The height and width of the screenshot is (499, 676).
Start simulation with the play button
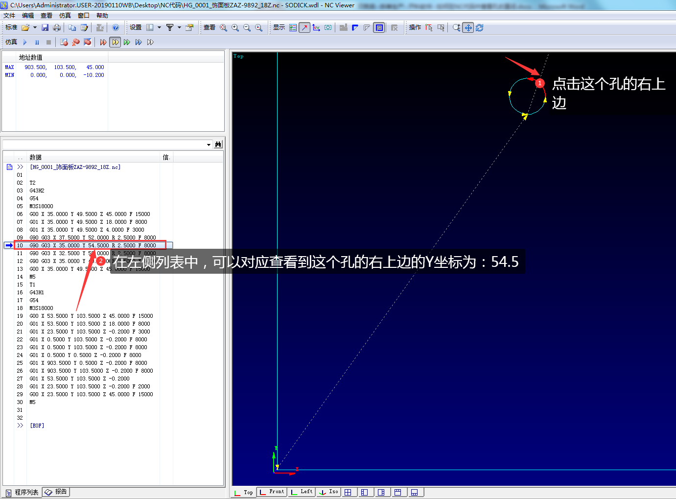click(25, 42)
